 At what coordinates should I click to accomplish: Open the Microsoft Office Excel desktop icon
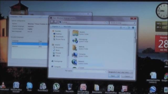[111, 89]
